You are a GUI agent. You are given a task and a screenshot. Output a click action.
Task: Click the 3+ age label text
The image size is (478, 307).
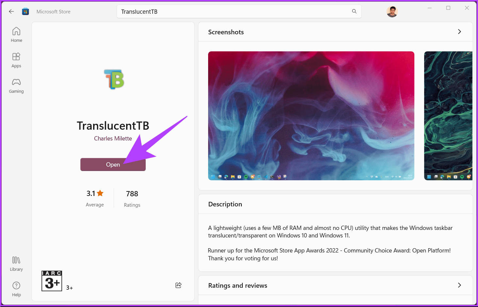(70, 288)
